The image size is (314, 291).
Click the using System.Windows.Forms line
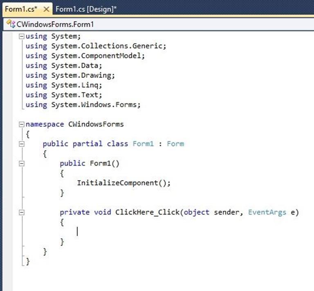(x=83, y=105)
